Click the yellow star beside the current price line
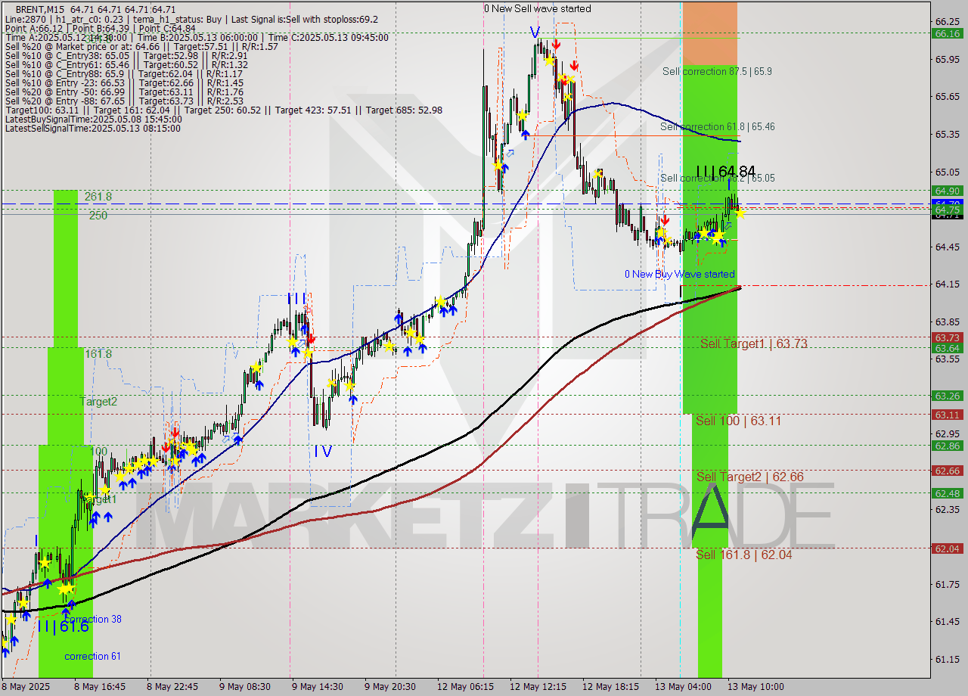Screen dimensions: 968x696 739,213
